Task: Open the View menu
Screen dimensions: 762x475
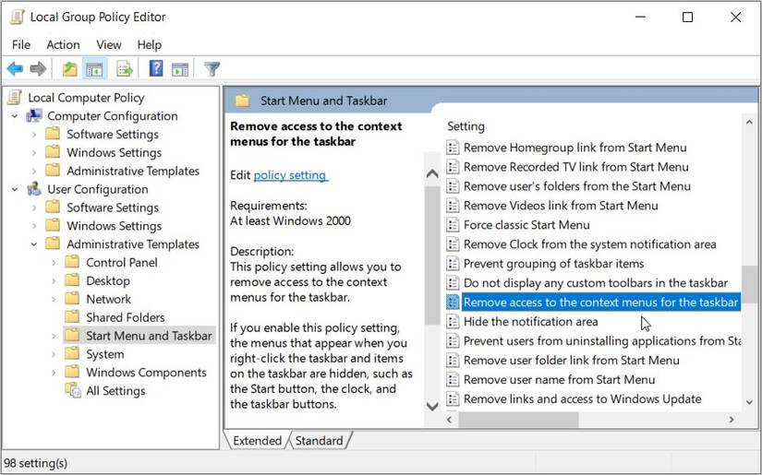Action: coord(109,44)
